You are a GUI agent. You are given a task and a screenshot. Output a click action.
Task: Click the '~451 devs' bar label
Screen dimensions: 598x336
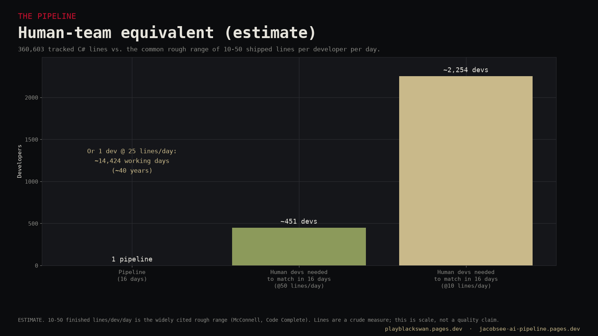pos(299,221)
